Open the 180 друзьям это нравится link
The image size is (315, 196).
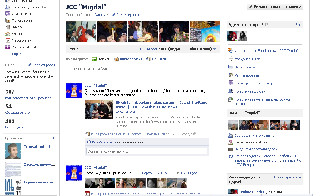pyautogui.click(x=256, y=135)
